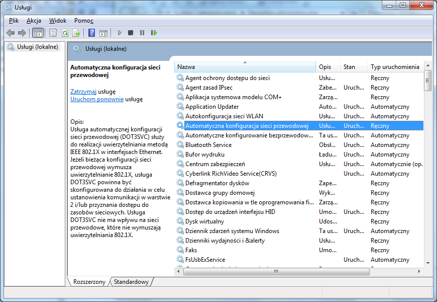The width and height of the screenshot is (437, 302).
Task: Pause service using toolbar pause icon
Action: point(142,33)
